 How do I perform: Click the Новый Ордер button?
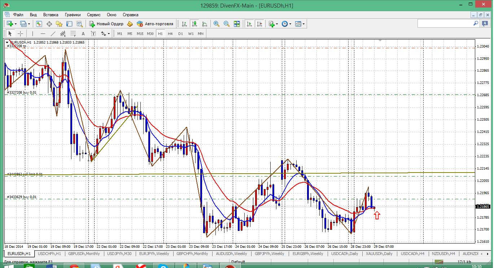click(106, 24)
